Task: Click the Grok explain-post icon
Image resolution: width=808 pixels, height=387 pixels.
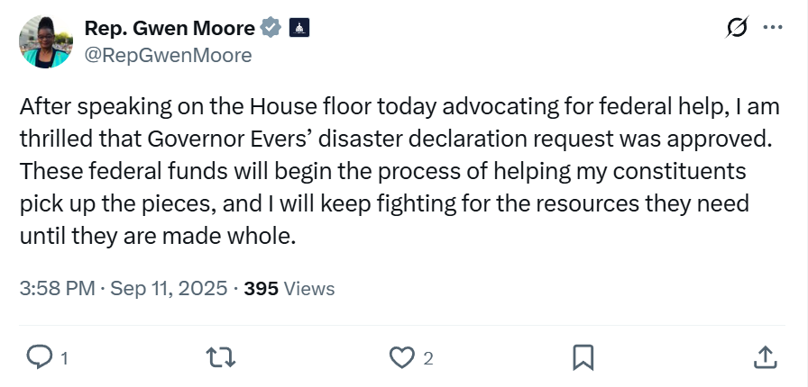Action: [x=737, y=27]
